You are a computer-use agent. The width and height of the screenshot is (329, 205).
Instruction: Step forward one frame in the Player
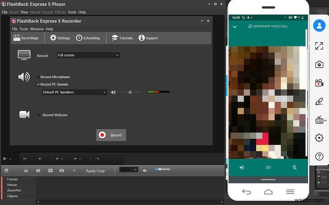75,158
